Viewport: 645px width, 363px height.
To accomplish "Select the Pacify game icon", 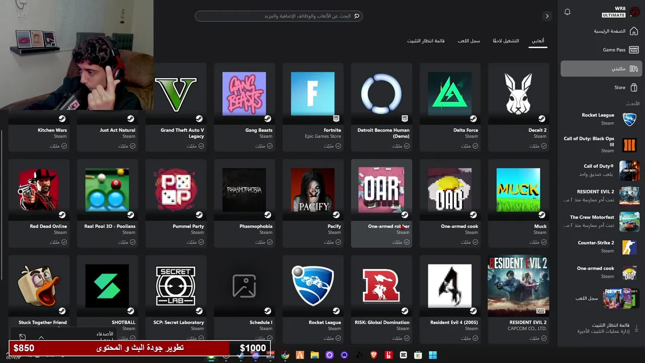I will [312, 190].
